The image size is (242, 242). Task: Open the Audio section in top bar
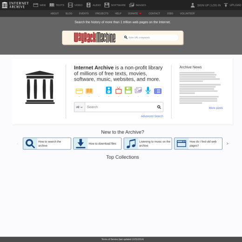94,5
